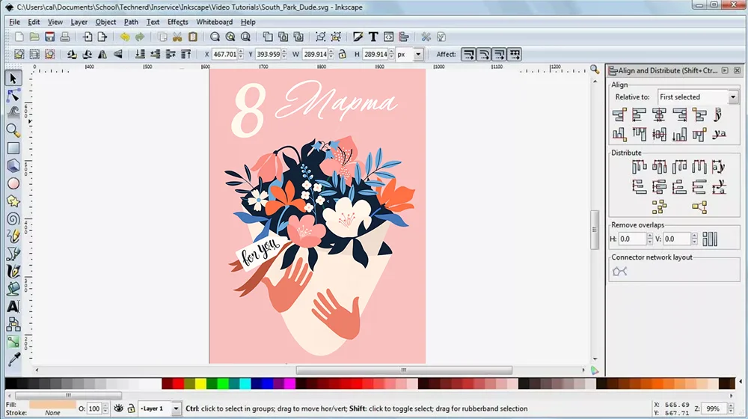Select the Spiral tool
This screenshot has height=419, width=748.
[13, 218]
